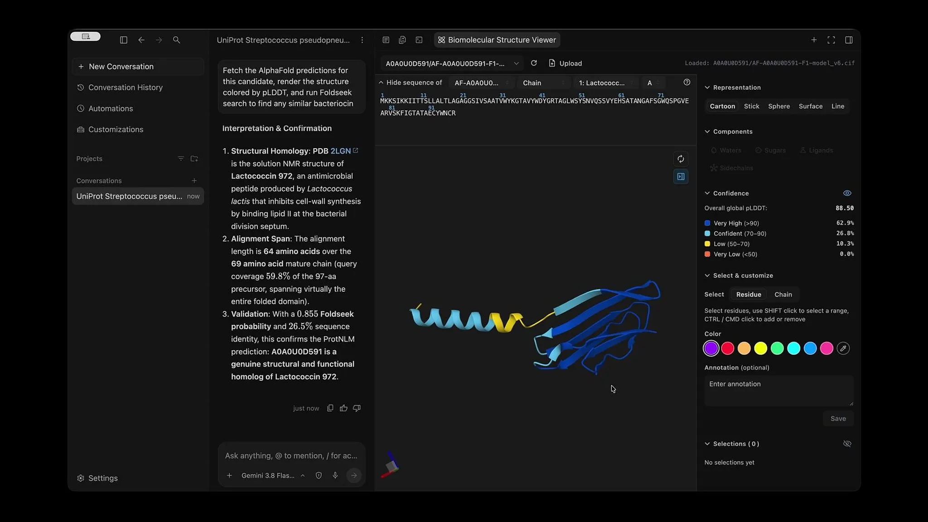This screenshot has width=928, height=522.
Task: Open the 1: Lactococc... entity dropdown
Action: pyautogui.click(x=606, y=82)
